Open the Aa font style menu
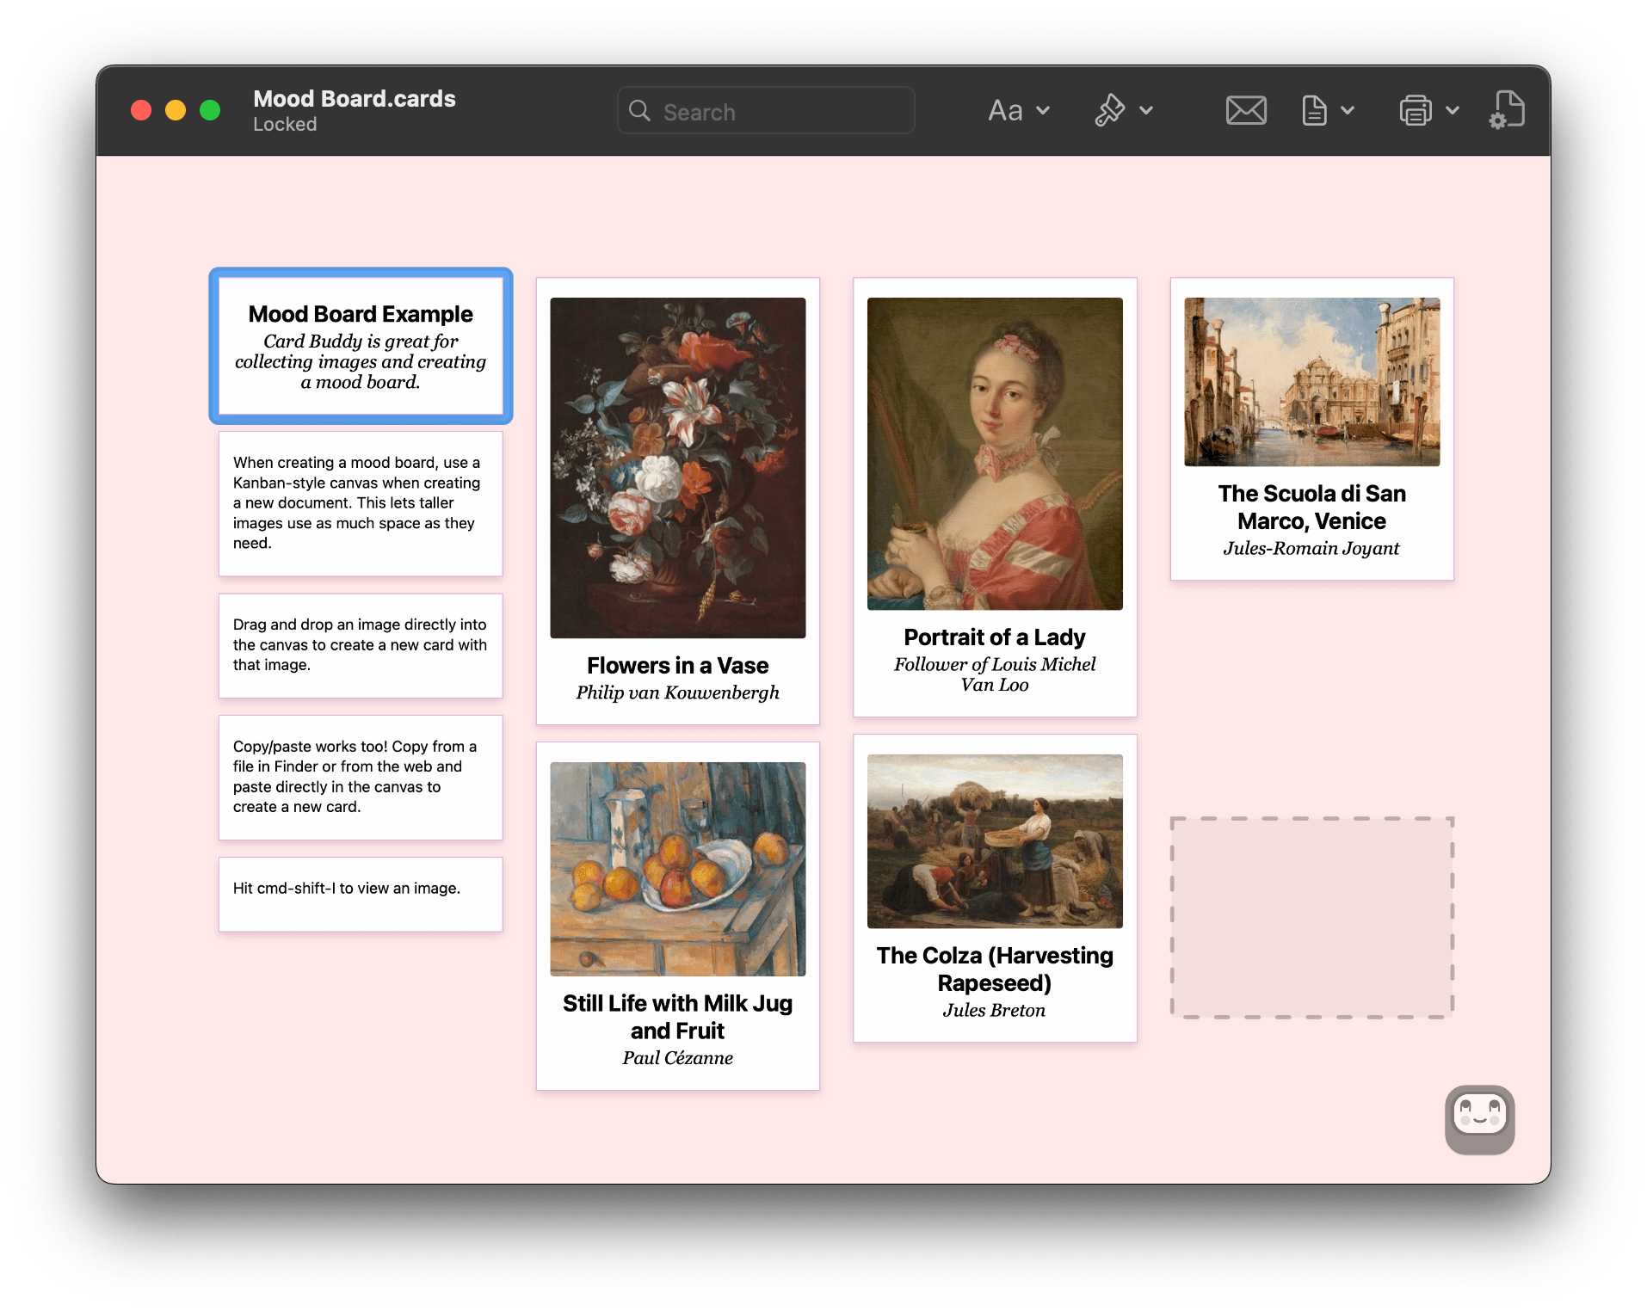This screenshot has height=1311, width=1647. pos(1005,111)
